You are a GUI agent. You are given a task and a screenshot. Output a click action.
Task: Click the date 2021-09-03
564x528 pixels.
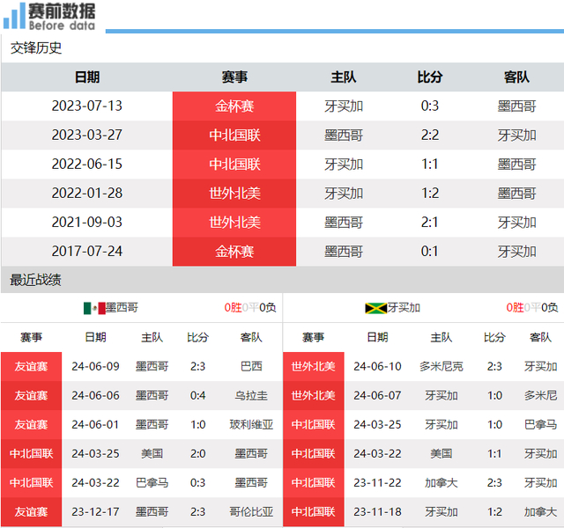[x=87, y=223]
